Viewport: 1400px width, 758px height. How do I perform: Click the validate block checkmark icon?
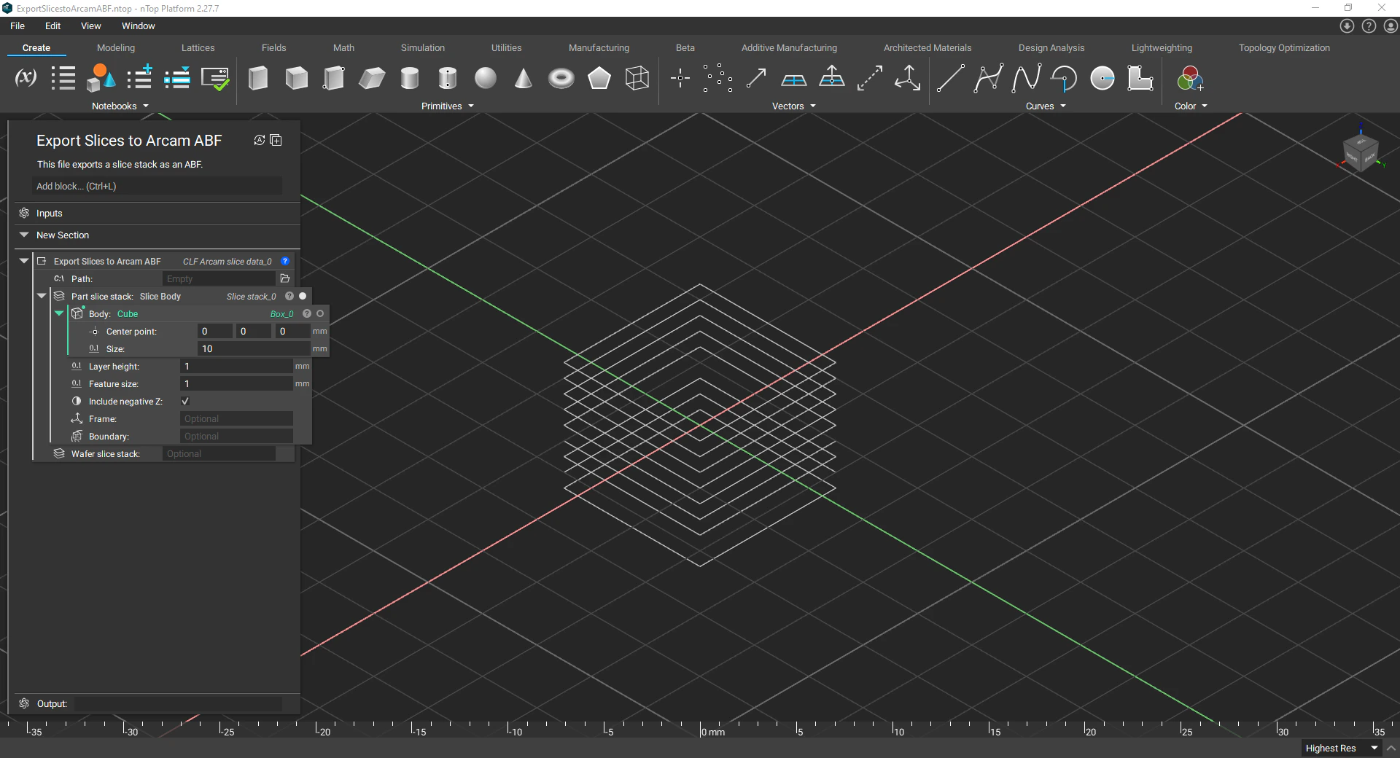click(215, 79)
